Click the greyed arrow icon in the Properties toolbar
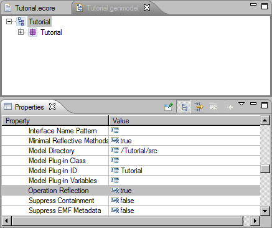 point(229,107)
